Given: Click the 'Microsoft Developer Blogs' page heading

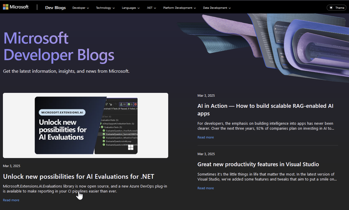Looking at the screenshot, I should (59, 46).
